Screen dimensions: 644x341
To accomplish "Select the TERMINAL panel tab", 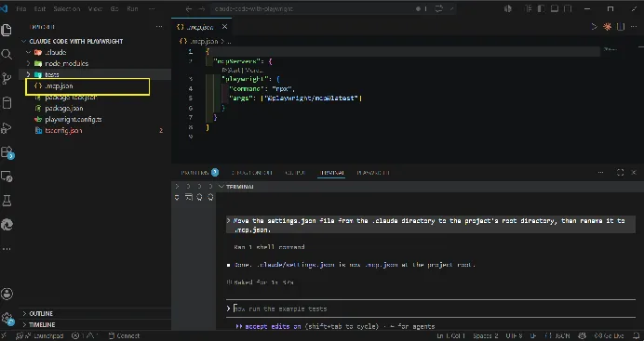I will [x=332, y=173].
